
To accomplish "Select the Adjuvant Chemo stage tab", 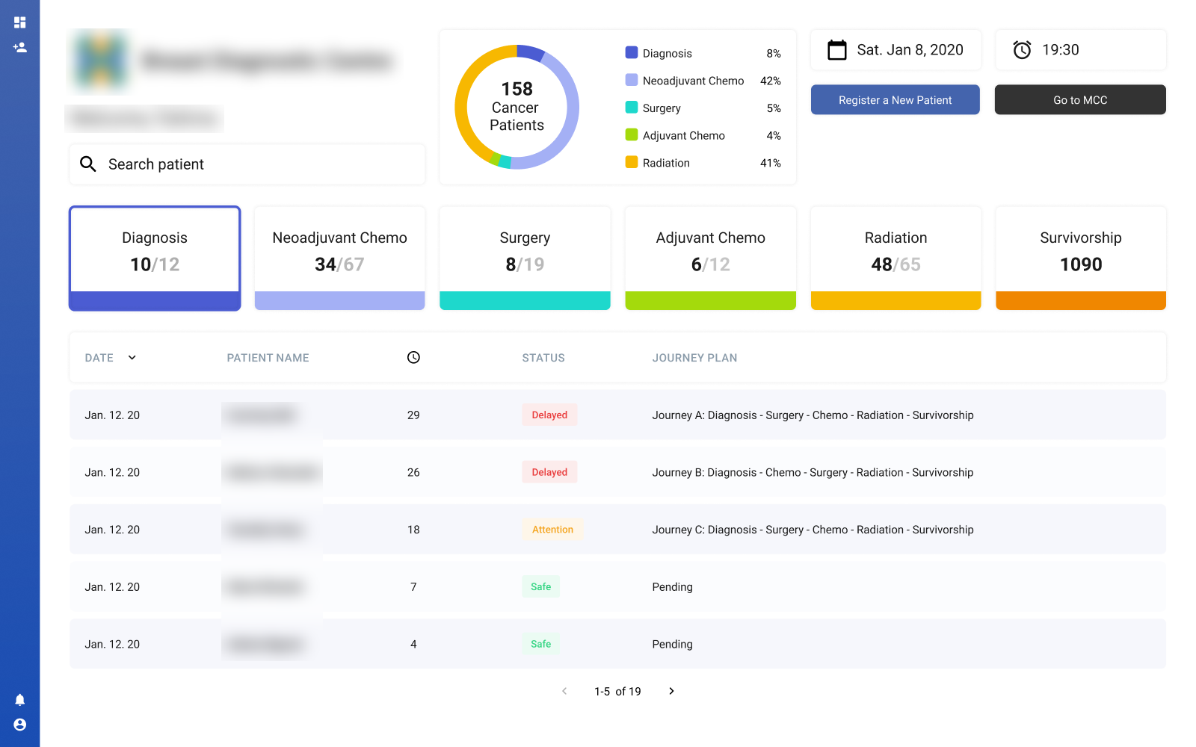I will 711,258.
